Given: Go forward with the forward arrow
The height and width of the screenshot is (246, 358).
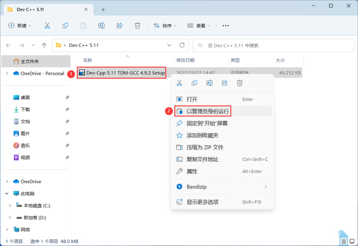Looking at the screenshot, I should (x=22, y=45).
